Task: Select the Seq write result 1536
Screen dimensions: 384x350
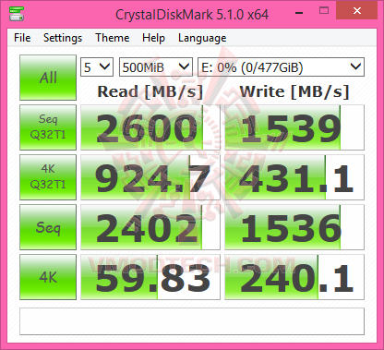Action: [294, 227]
